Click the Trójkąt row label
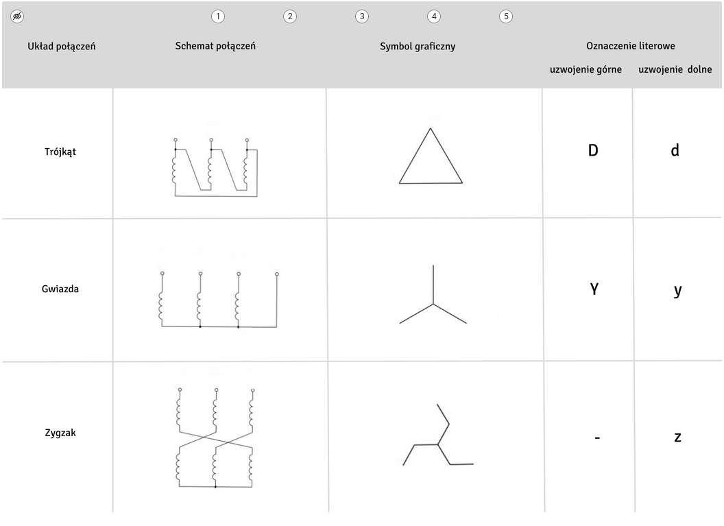The width and height of the screenshot is (724, 526). coord(60,152)
